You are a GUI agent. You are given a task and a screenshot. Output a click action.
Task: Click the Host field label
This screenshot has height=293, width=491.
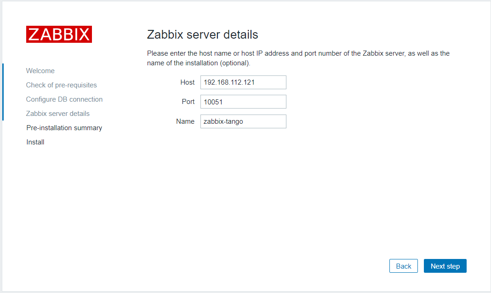pyautogui.click(x=188, y=82)
